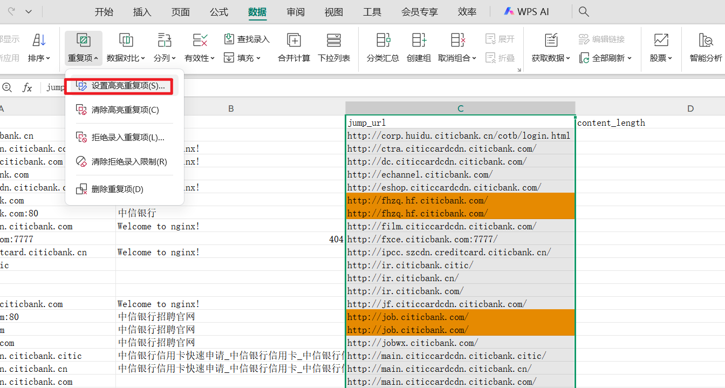This screenshot has width=725, height=388.
Task: Click cell http://fxce.citicbank.com:7777/
Action: [x=460, y=239]
